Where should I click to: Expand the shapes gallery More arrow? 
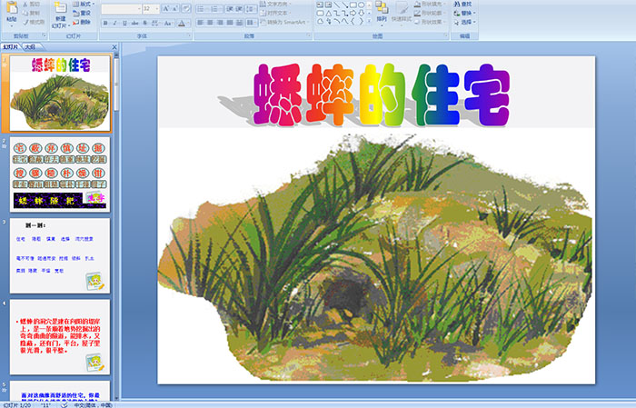tap(369, 22)
